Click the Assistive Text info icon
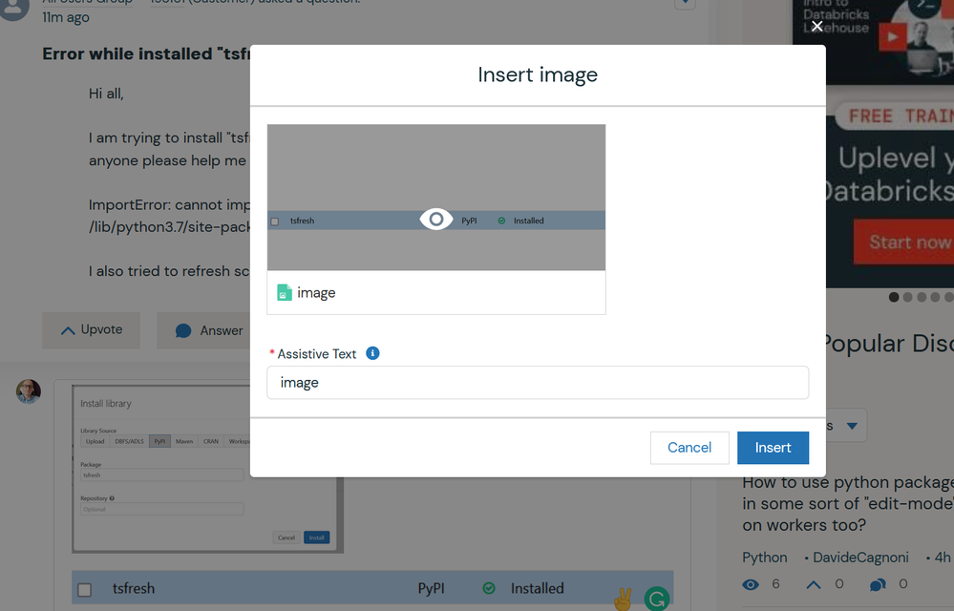 coord(372,353)
